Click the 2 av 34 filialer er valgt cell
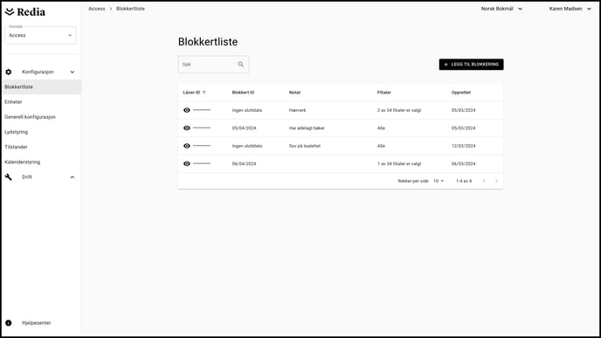This screenshot has width=601, height=338. click(399, 110)
